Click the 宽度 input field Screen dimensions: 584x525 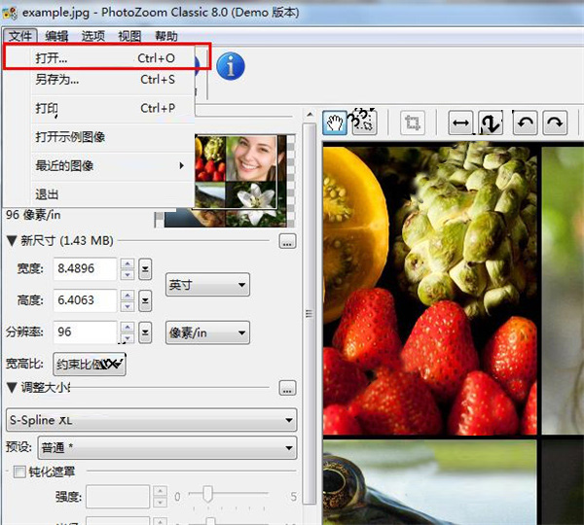(85, 268)
